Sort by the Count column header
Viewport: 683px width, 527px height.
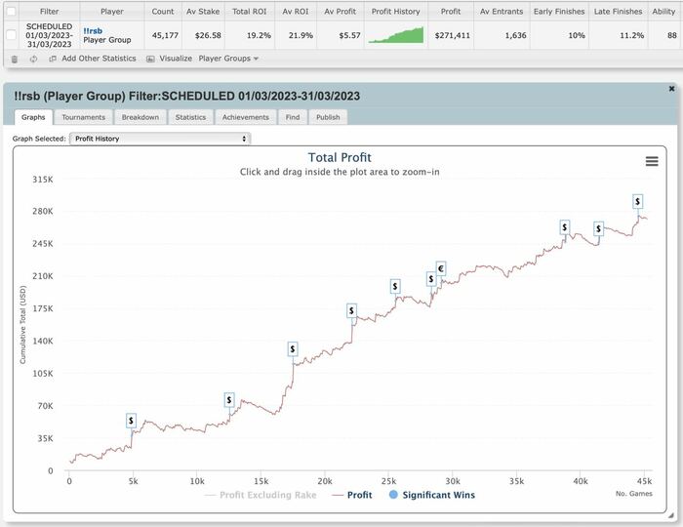[x=163, y=12]
